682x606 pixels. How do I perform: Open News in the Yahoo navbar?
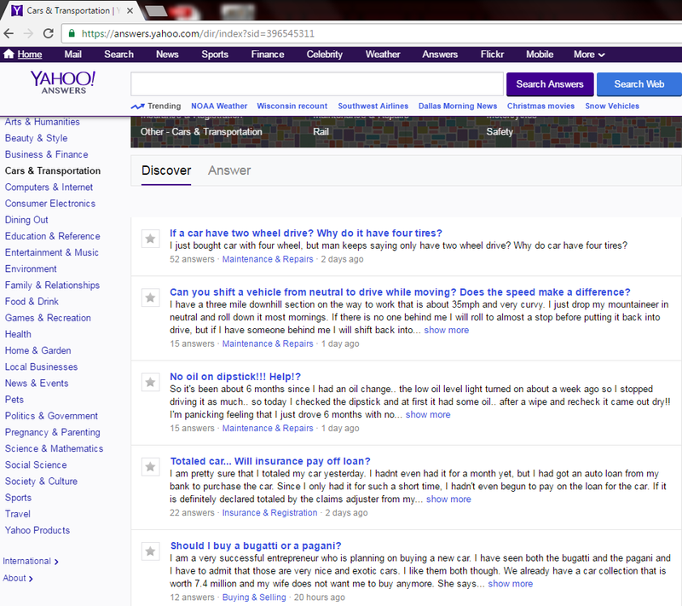[x=167, y=55]
